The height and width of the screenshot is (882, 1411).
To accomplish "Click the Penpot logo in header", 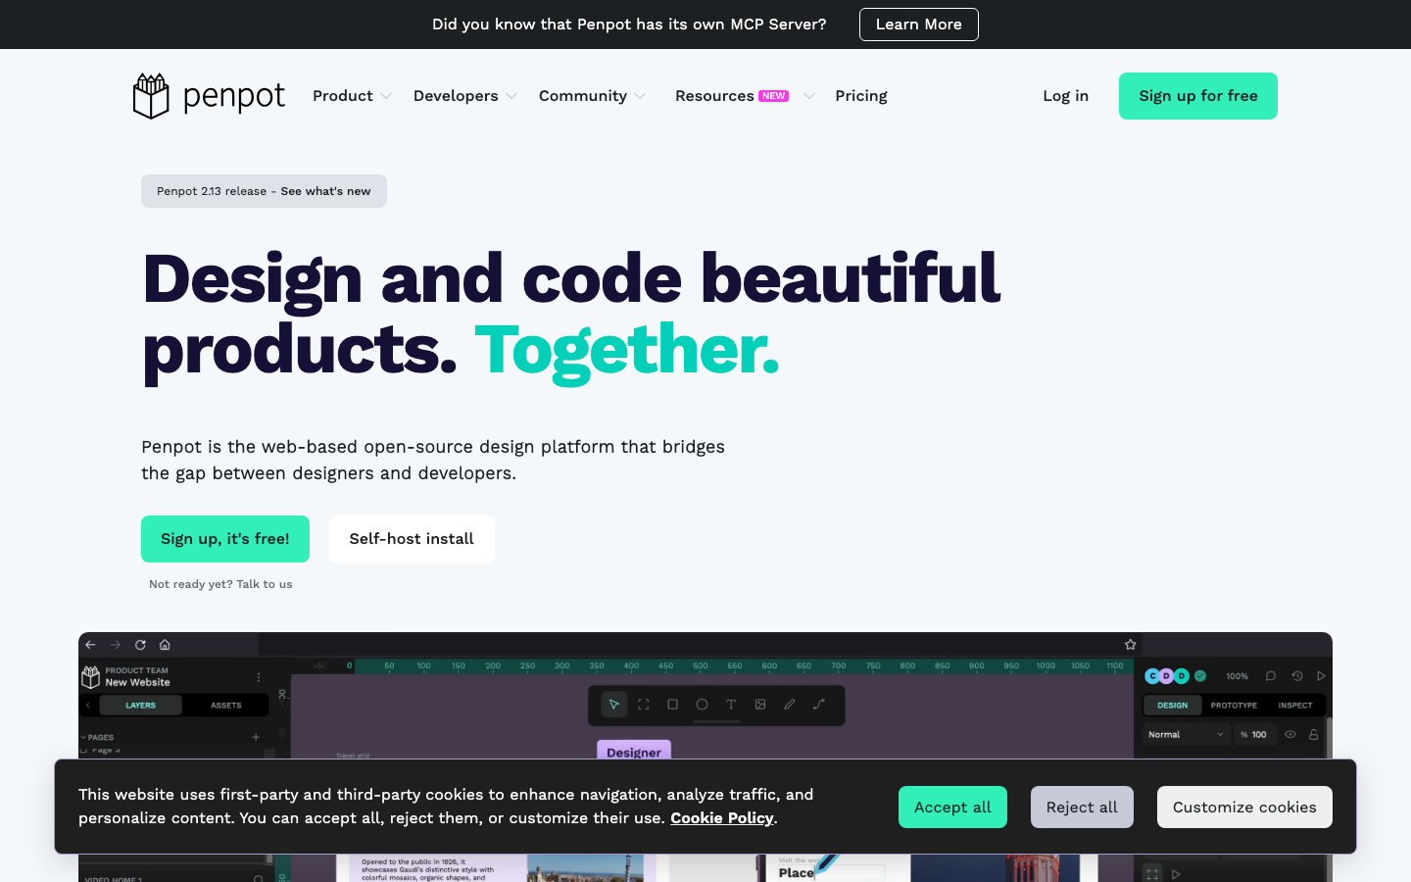I will tap(209, 96).
